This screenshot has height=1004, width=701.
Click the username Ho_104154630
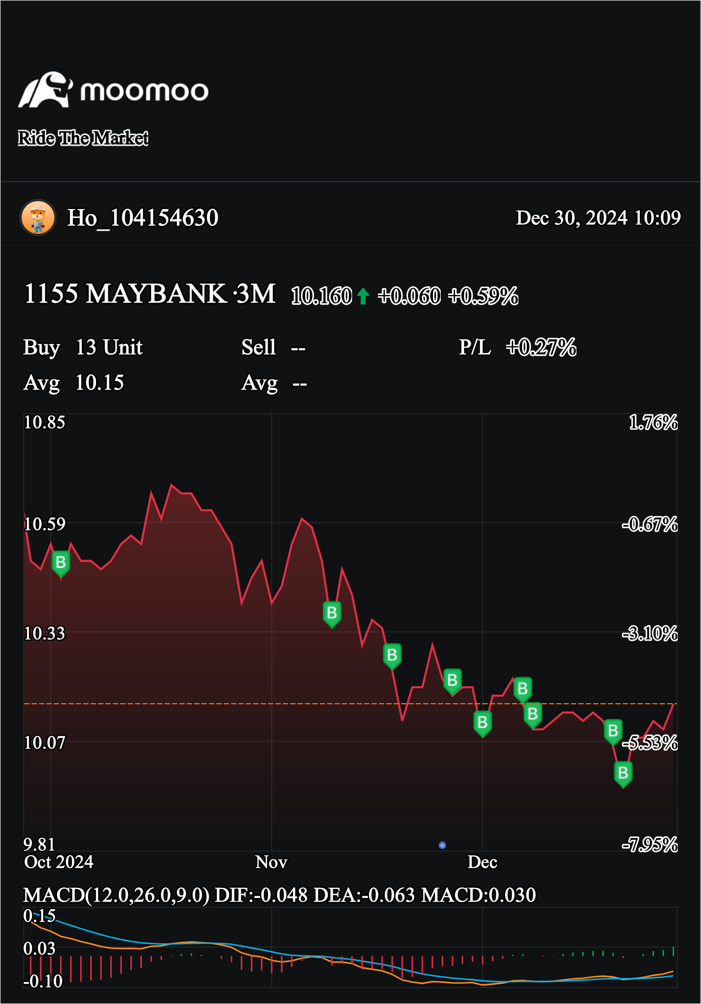(x=143, y=217)
